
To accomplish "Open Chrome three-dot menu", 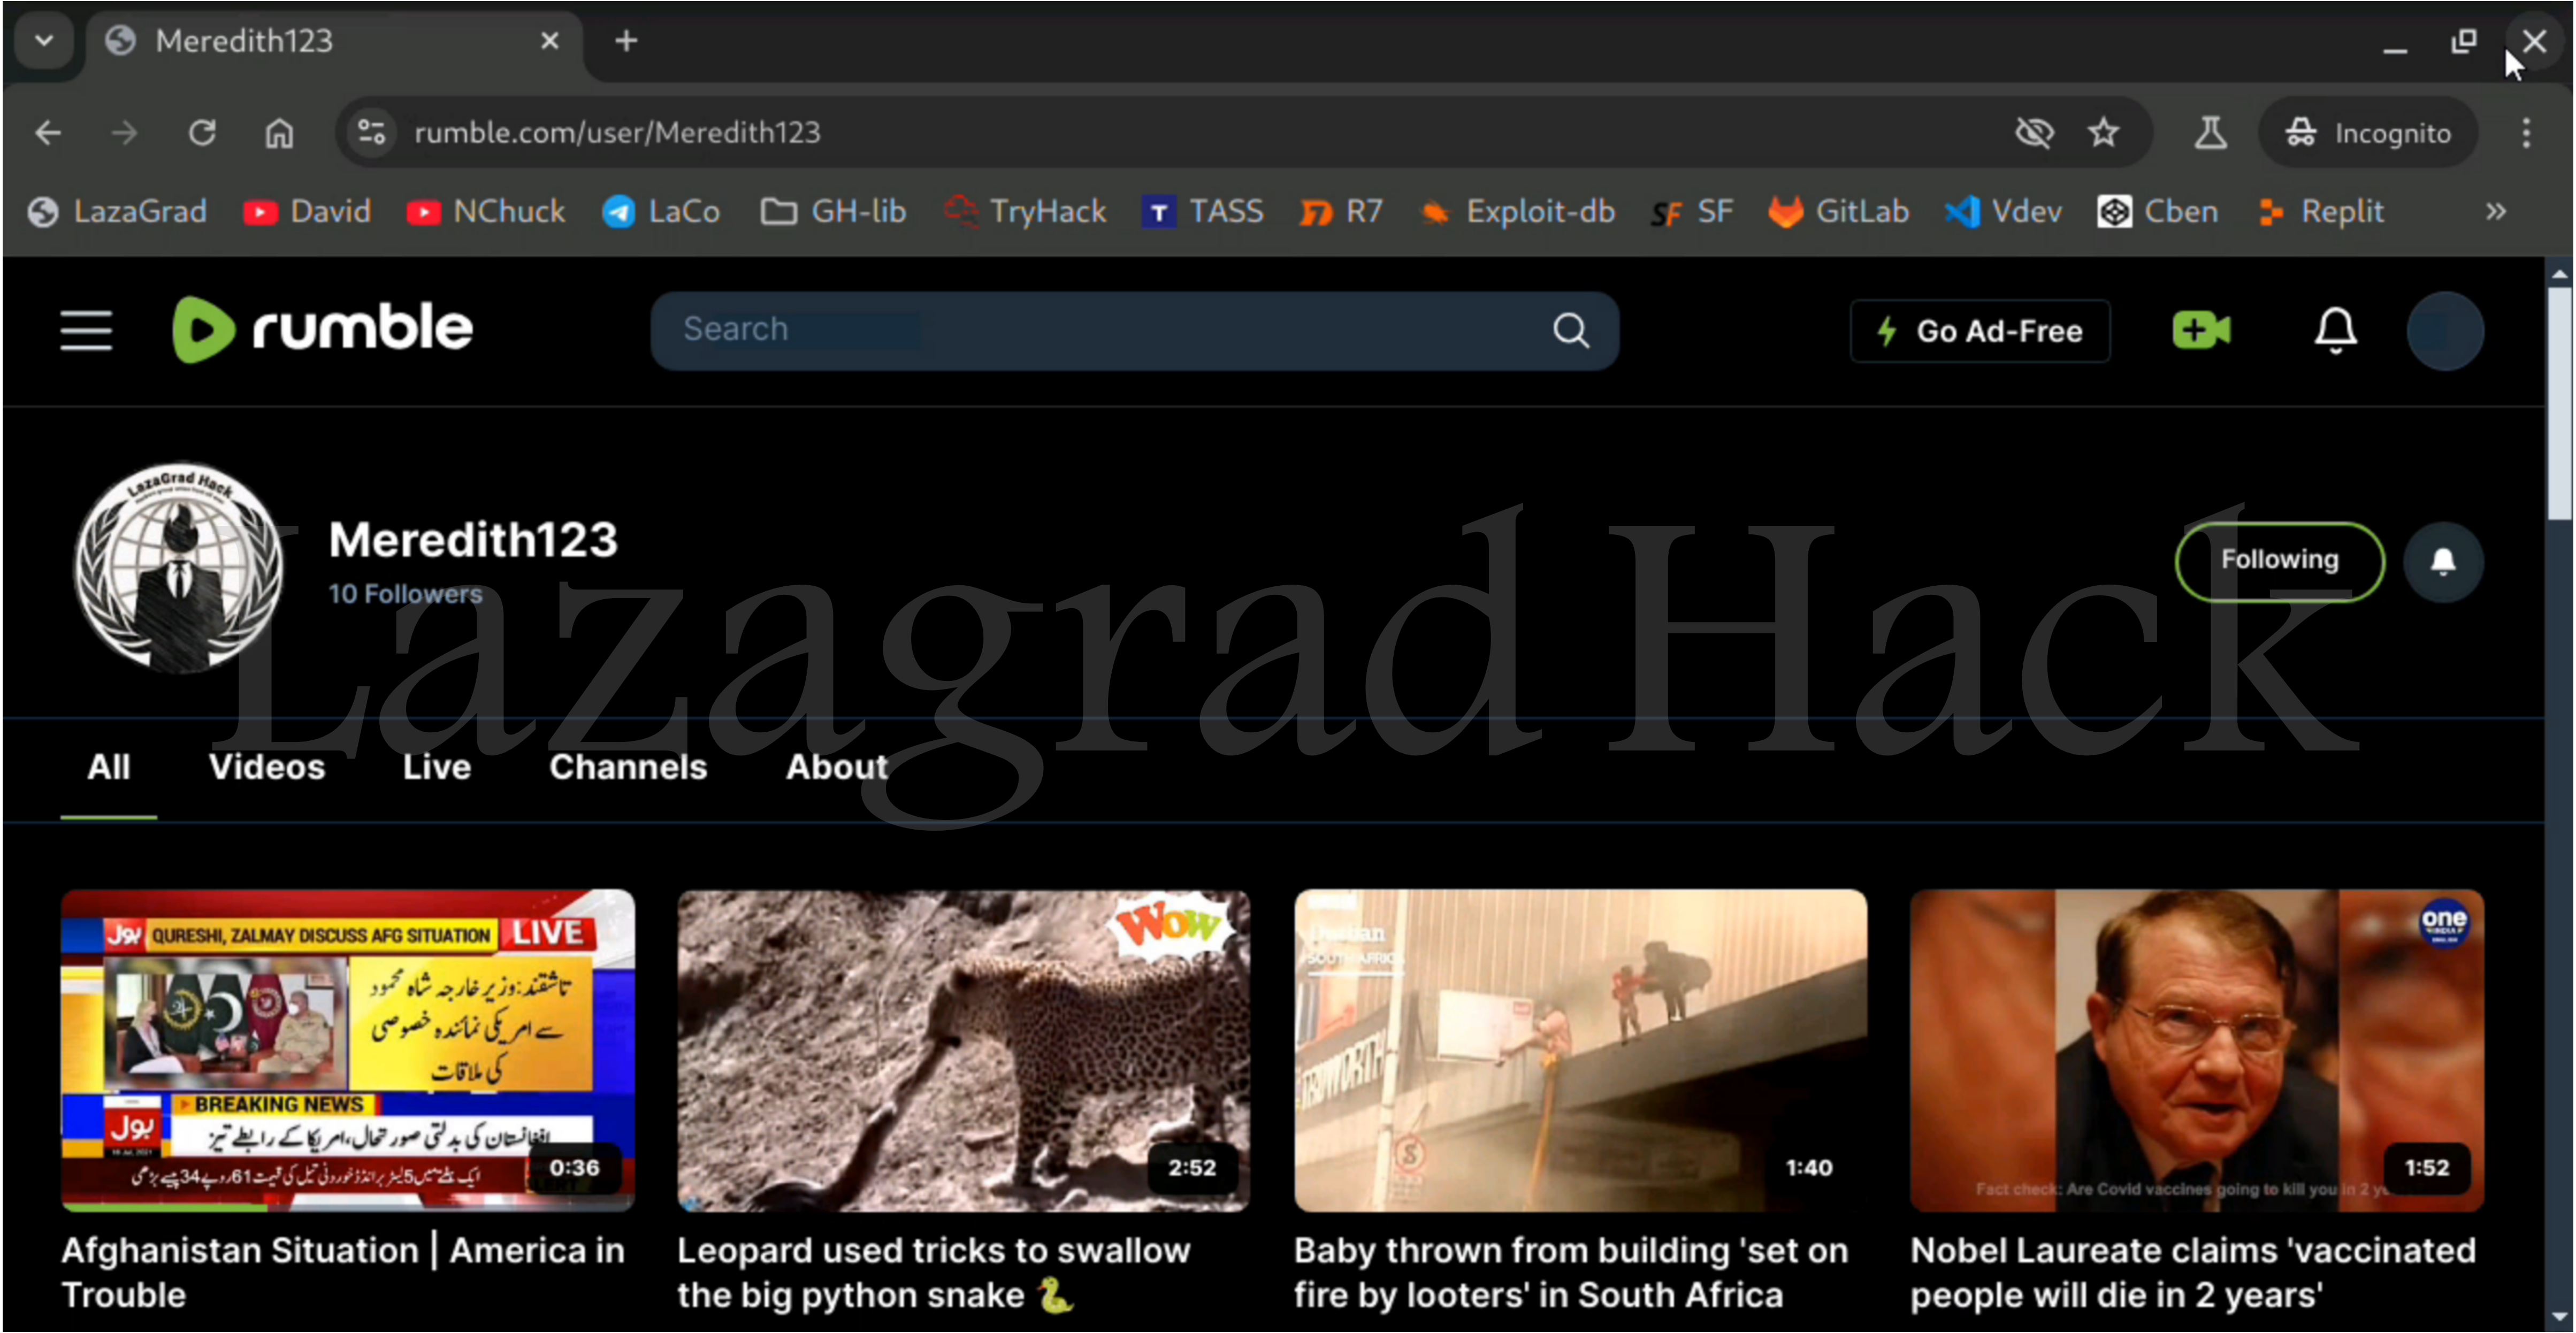I will pos(2525,132).
